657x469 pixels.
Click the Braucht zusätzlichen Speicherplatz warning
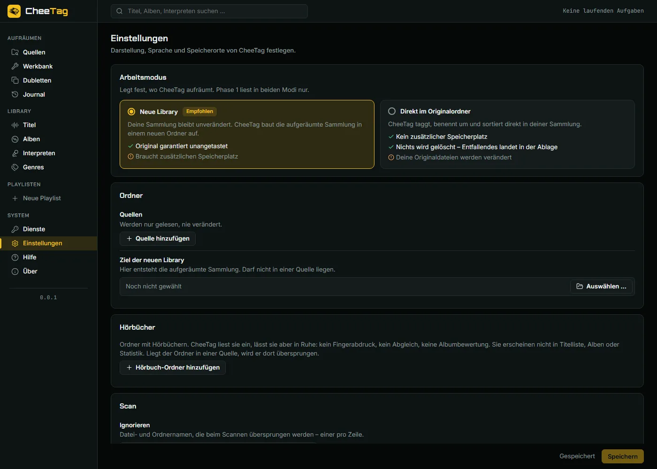(183, 157)
